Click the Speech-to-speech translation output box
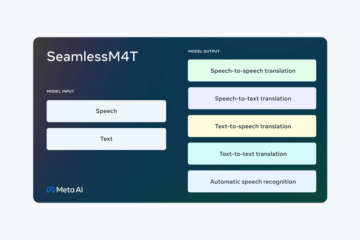This screenshot has width=360, height=240. pyautogui.click(x=252, y=71)
